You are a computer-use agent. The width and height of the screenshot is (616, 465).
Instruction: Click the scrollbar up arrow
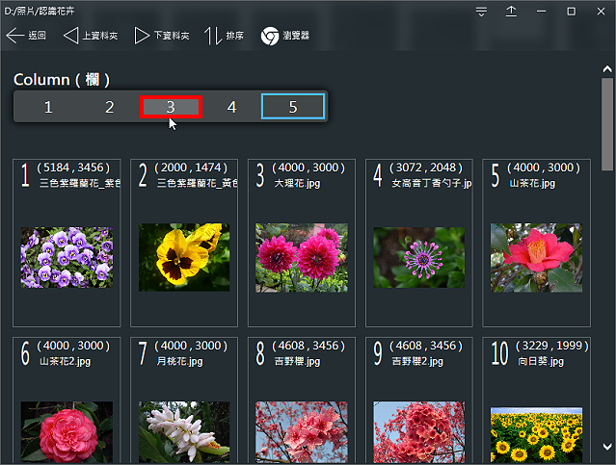(x=607, y=69)
